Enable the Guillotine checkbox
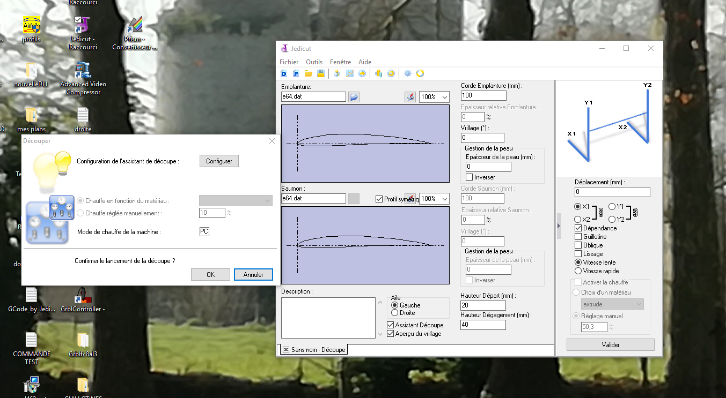Viewport: 726px width, 398px height. (x=578, y=237)
